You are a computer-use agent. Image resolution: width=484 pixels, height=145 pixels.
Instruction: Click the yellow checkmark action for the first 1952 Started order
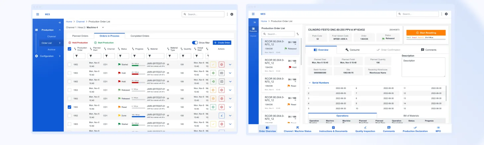coord(213,64)
